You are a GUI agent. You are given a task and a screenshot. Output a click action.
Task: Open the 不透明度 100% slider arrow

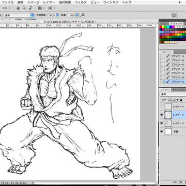tap(57, 15)
